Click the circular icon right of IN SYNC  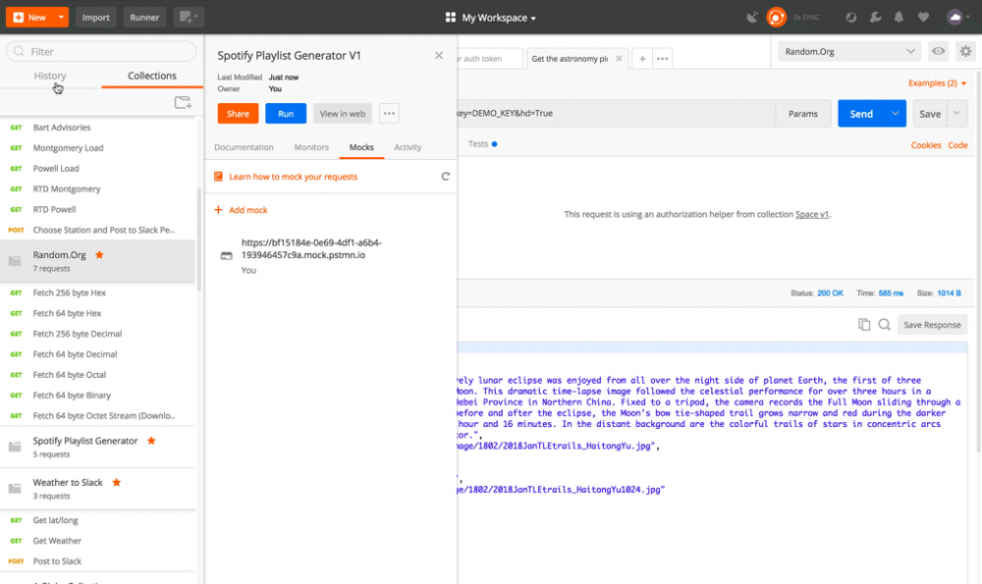(851, 18)
